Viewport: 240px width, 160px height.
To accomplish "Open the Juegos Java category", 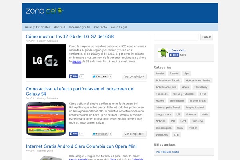I will [163, 114].
